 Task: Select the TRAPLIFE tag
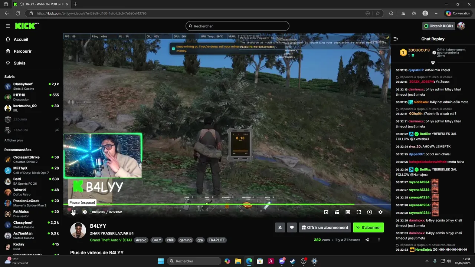(x=217, y=240)
